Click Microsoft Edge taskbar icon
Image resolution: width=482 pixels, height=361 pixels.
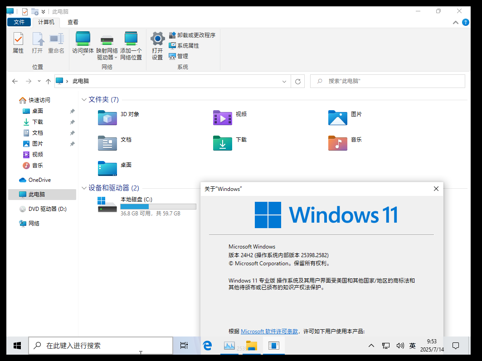pos(207,346)
